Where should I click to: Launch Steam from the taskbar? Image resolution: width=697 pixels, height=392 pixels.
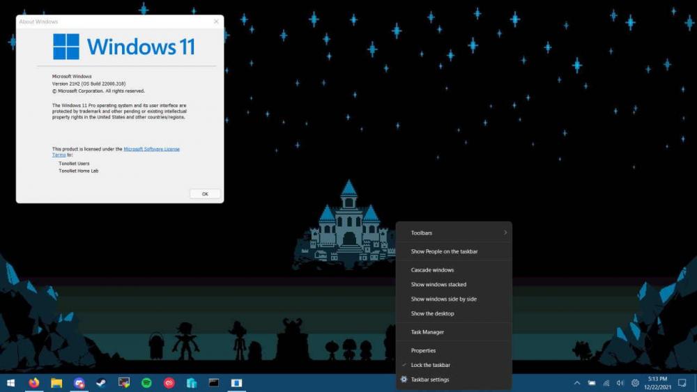pos(101,383)
